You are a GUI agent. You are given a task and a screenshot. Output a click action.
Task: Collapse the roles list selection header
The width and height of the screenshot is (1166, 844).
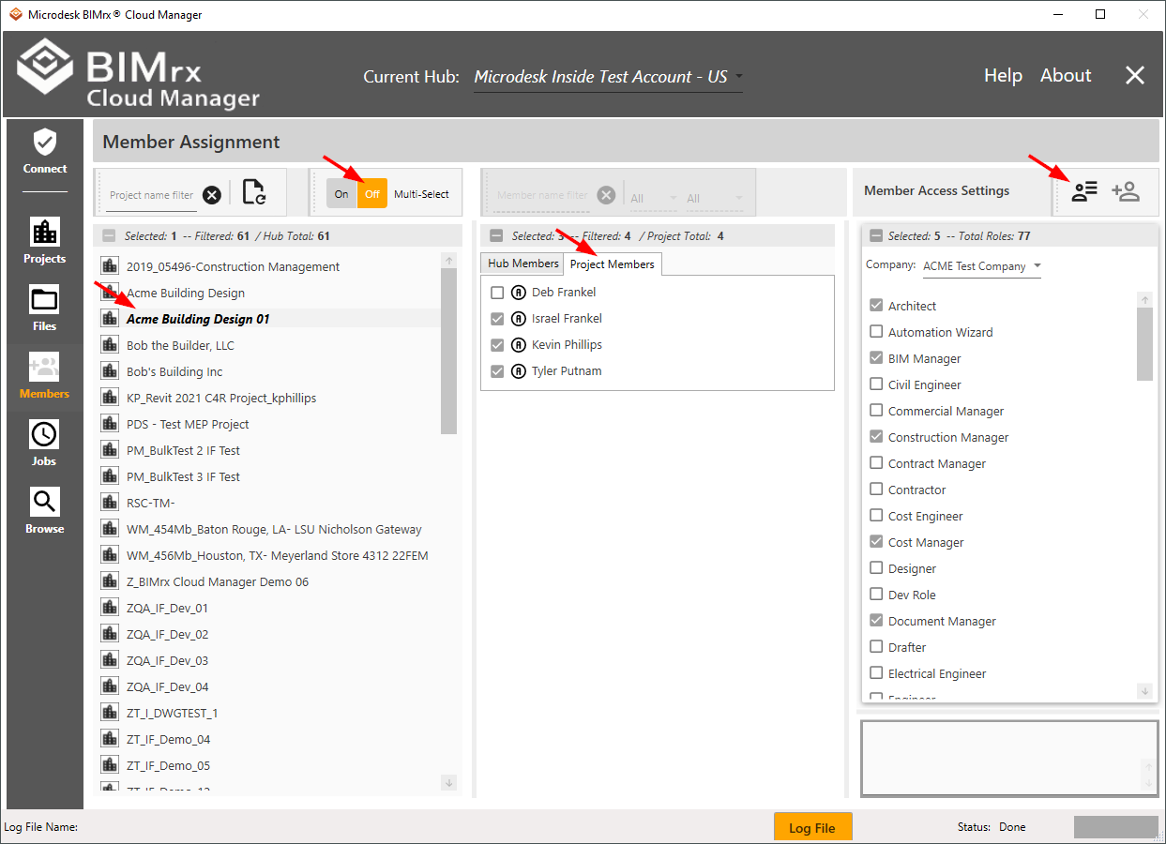876,236
